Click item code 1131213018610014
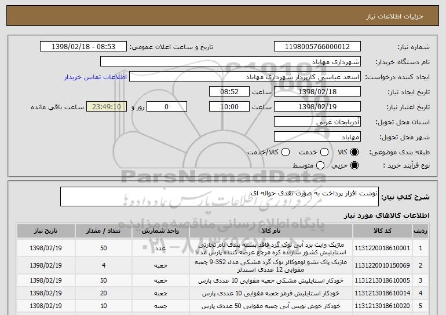 pyautogui.click(x=382, y=293)
